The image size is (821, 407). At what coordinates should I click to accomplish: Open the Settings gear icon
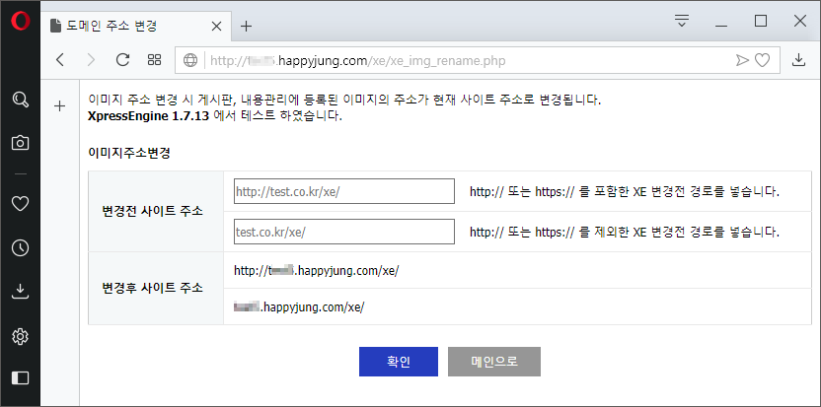click(x=20, y=337)
